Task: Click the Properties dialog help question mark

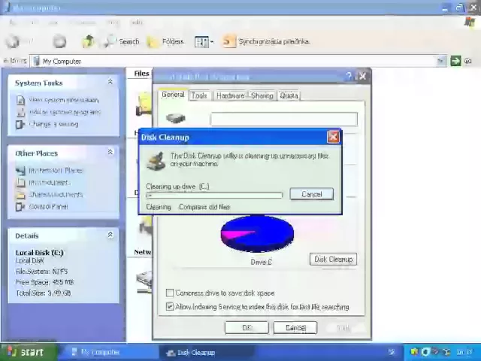Action: pos(349,76)
